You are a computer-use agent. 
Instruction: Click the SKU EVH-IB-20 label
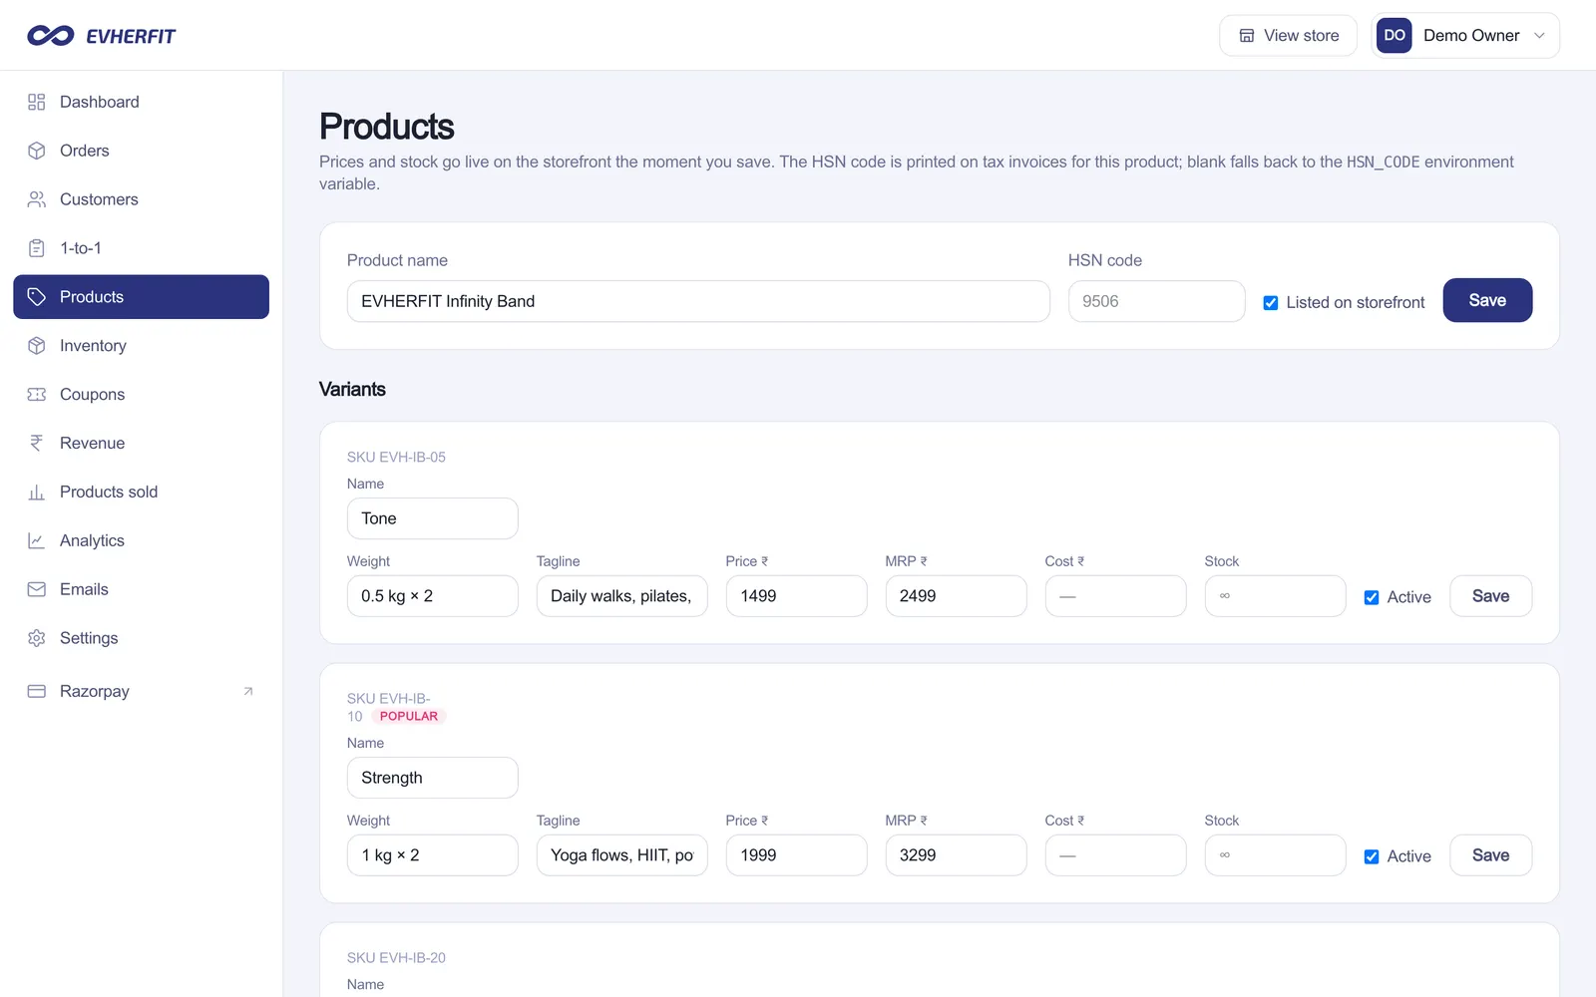tap(396, 957)
